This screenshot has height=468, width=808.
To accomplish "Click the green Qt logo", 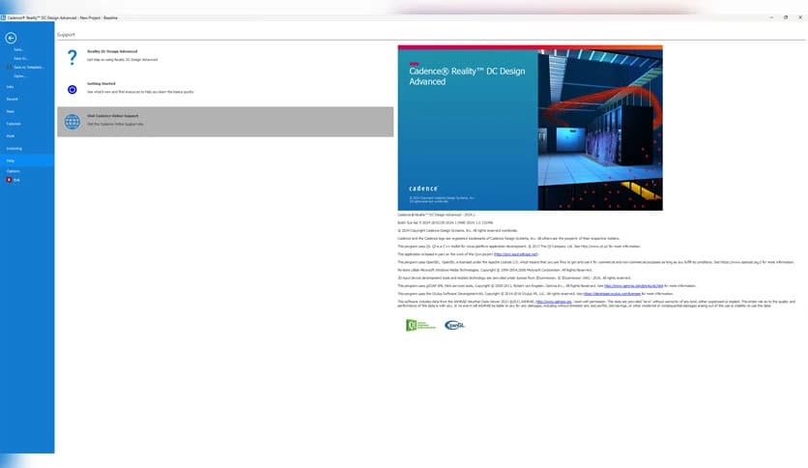I will [420, 325].
